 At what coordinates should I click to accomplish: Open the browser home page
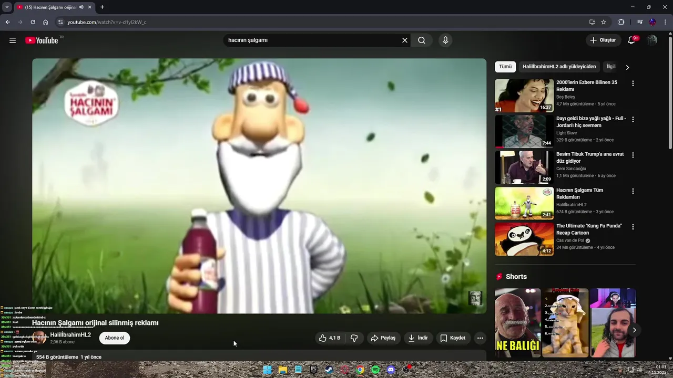(x=45, y=22)
